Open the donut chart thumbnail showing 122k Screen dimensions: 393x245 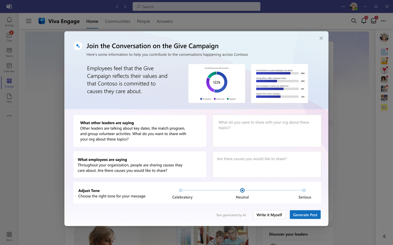click(x=217, y=83)
